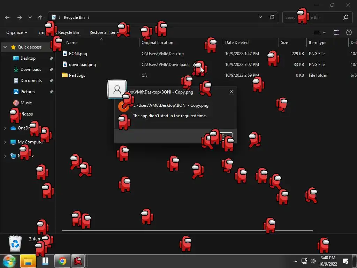Click date 10/9/2022 7:07 PM

coord(242,65)
